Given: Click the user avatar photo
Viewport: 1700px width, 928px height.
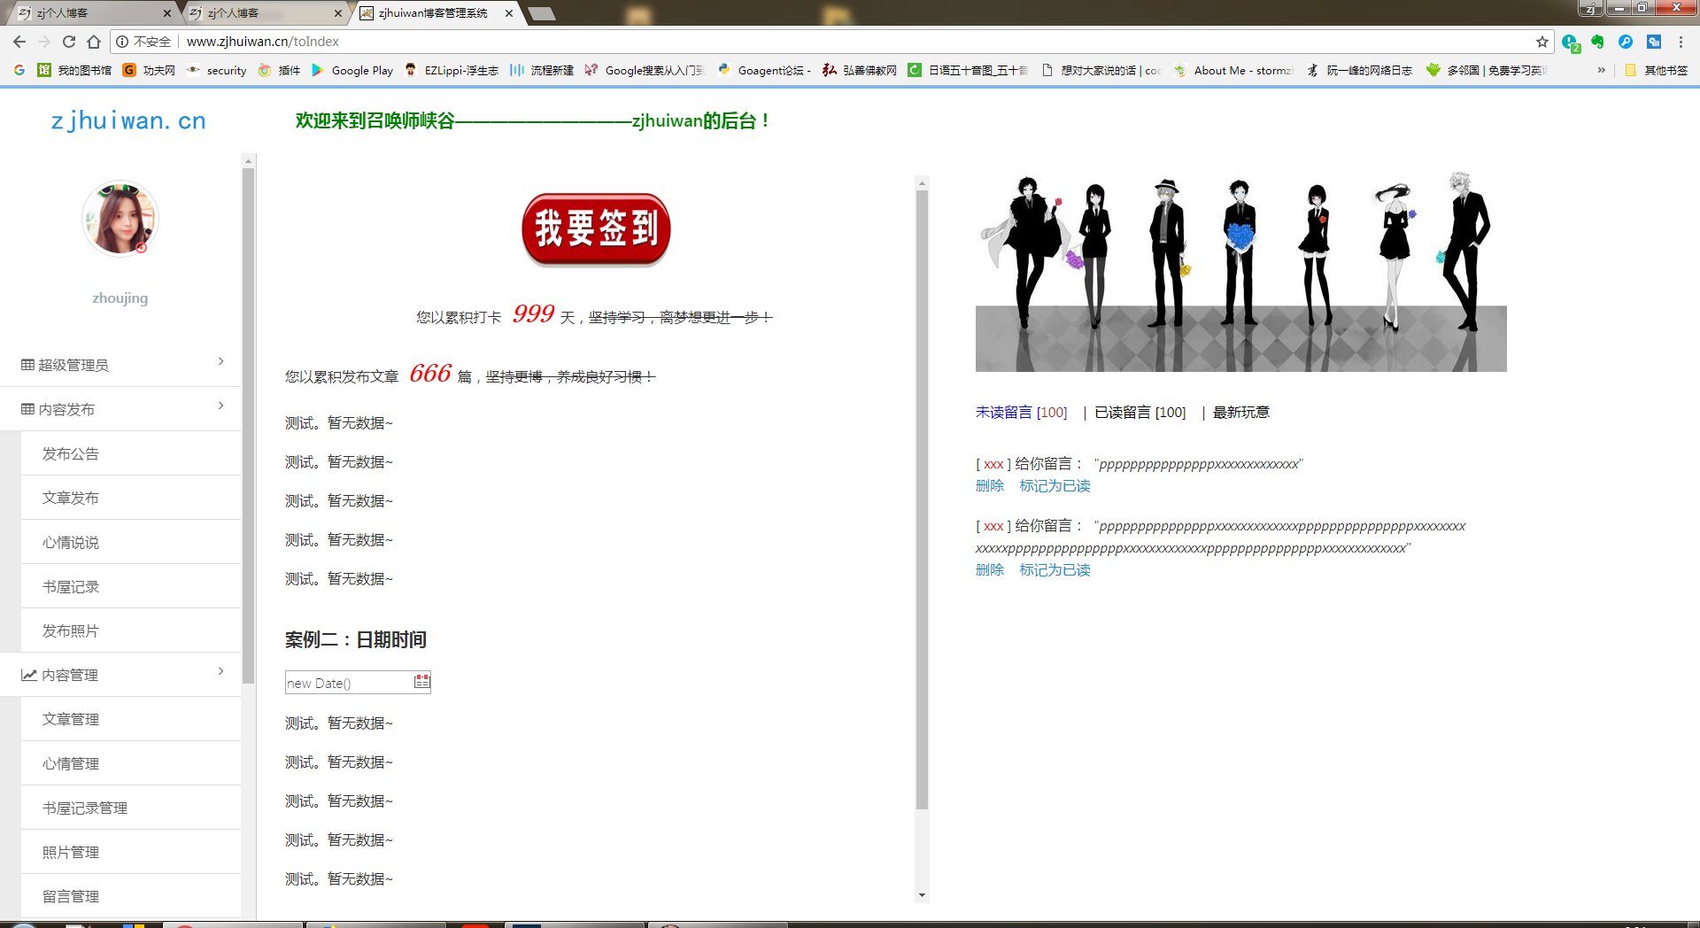Looking at the screenshot, I should 120,219.
